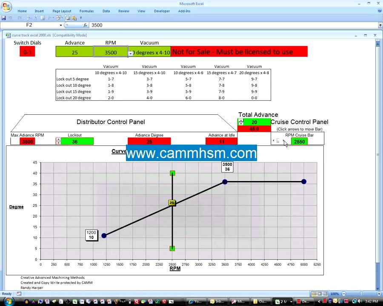Open the Excel taskbar button with dropdown
The width and height of the screenshot is (383, 306).
coord(283,301)
